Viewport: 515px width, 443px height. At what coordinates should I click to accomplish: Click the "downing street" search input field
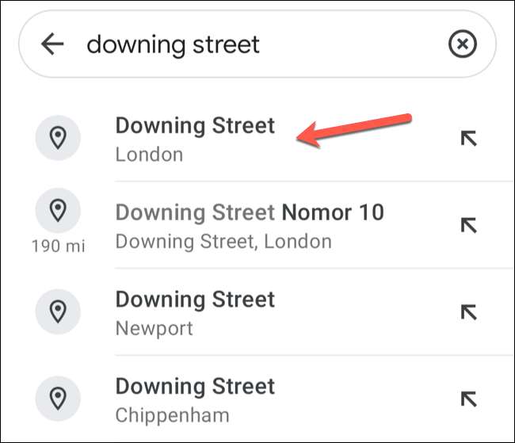tap(238, 44)
